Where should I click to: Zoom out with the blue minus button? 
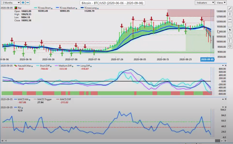(28, 3)
